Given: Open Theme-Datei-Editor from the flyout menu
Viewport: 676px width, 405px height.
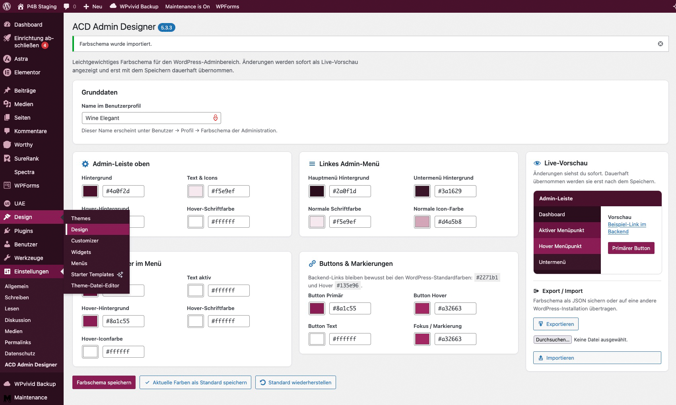Looking at the screenshot, I should pyautogui.click(x=95, y=285).
